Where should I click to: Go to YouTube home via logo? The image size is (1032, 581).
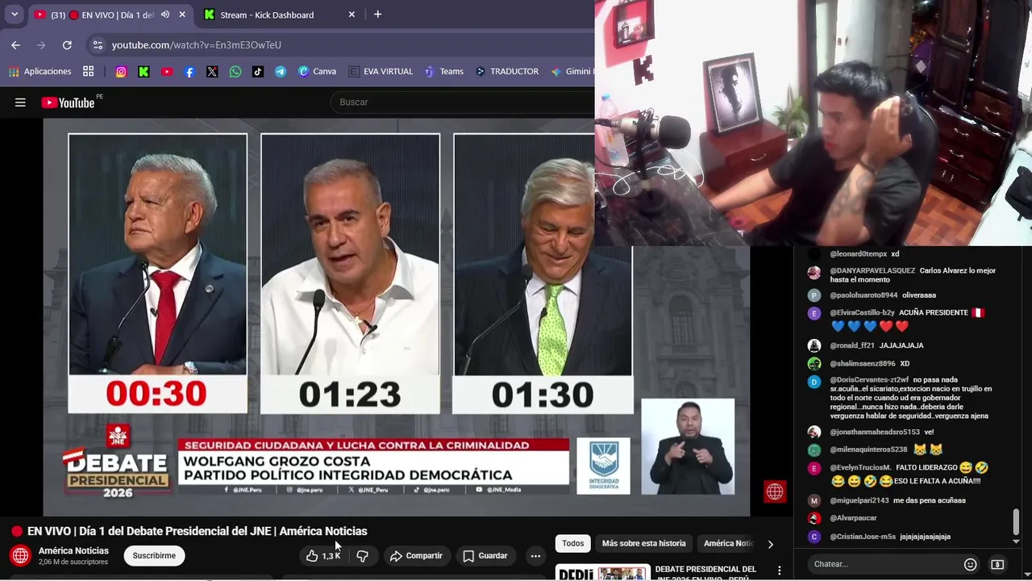[x=69, y=102]
